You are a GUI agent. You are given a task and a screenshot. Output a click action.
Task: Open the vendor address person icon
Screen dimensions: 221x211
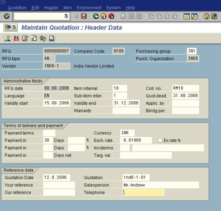pyautogui.click(x=7, y=38)
